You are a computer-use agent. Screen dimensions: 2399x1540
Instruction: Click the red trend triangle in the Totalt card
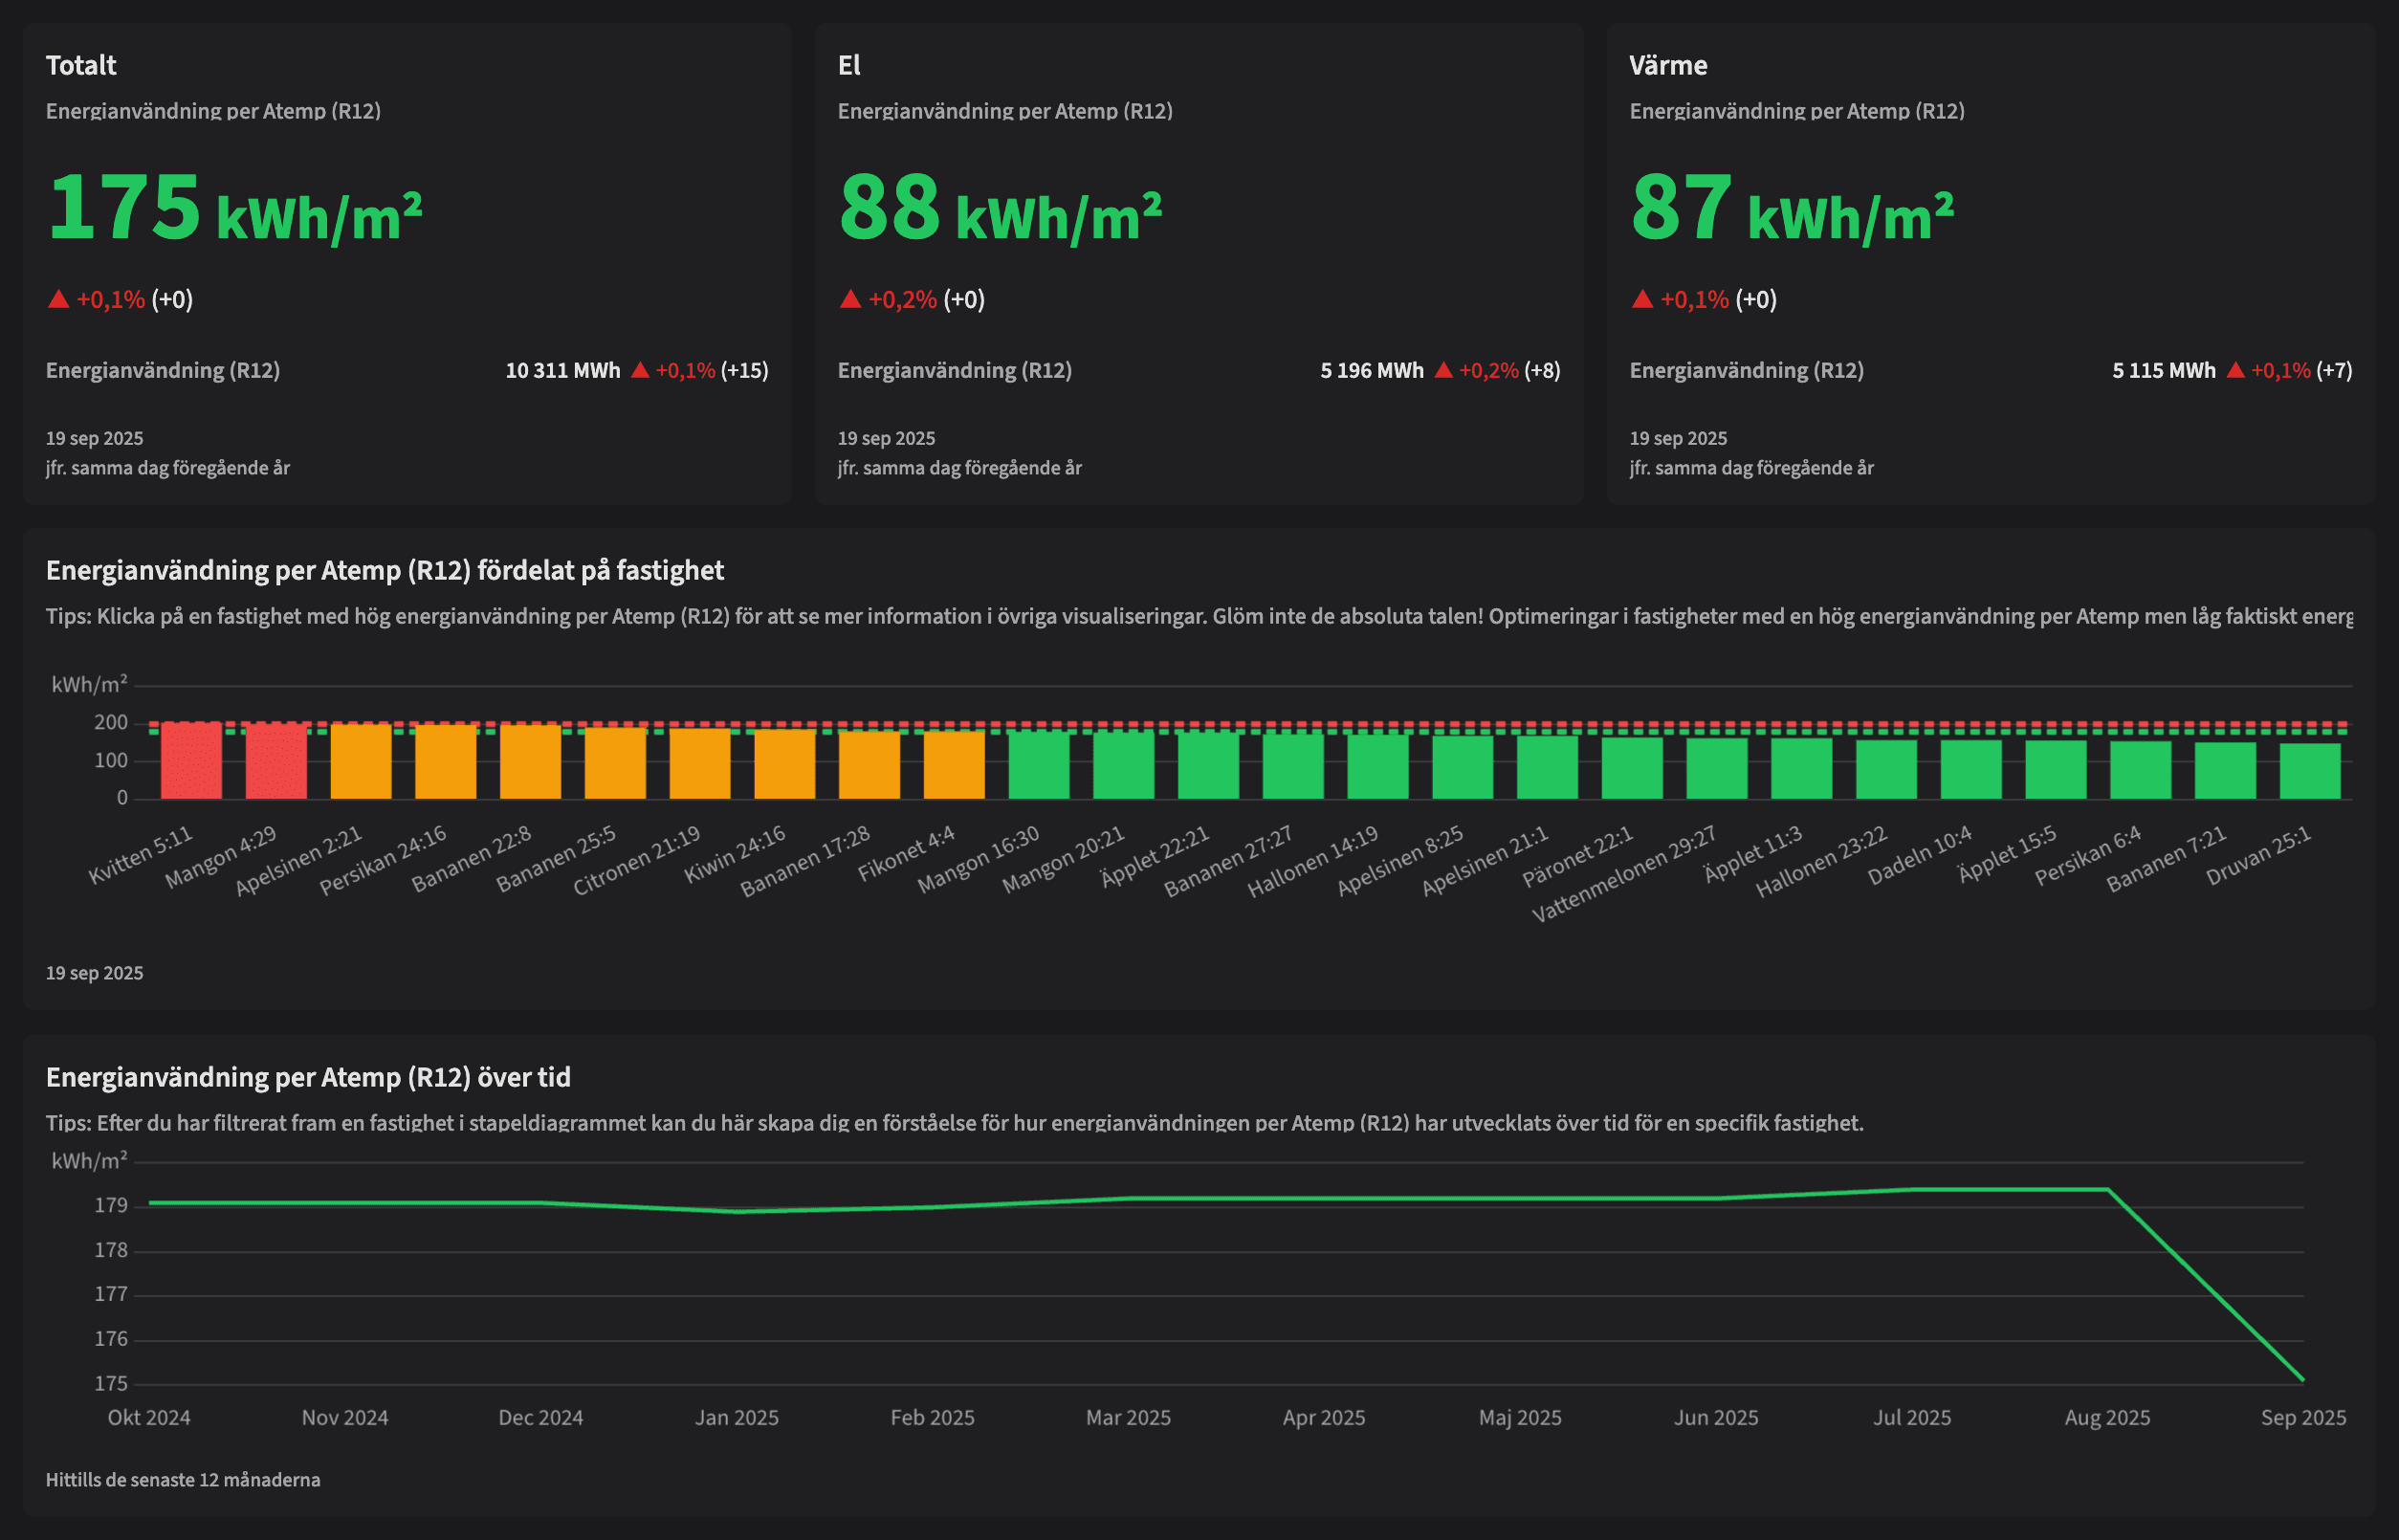pos(59,299)
